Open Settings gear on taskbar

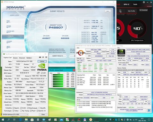pyautogui.click(x=38, y=120)
